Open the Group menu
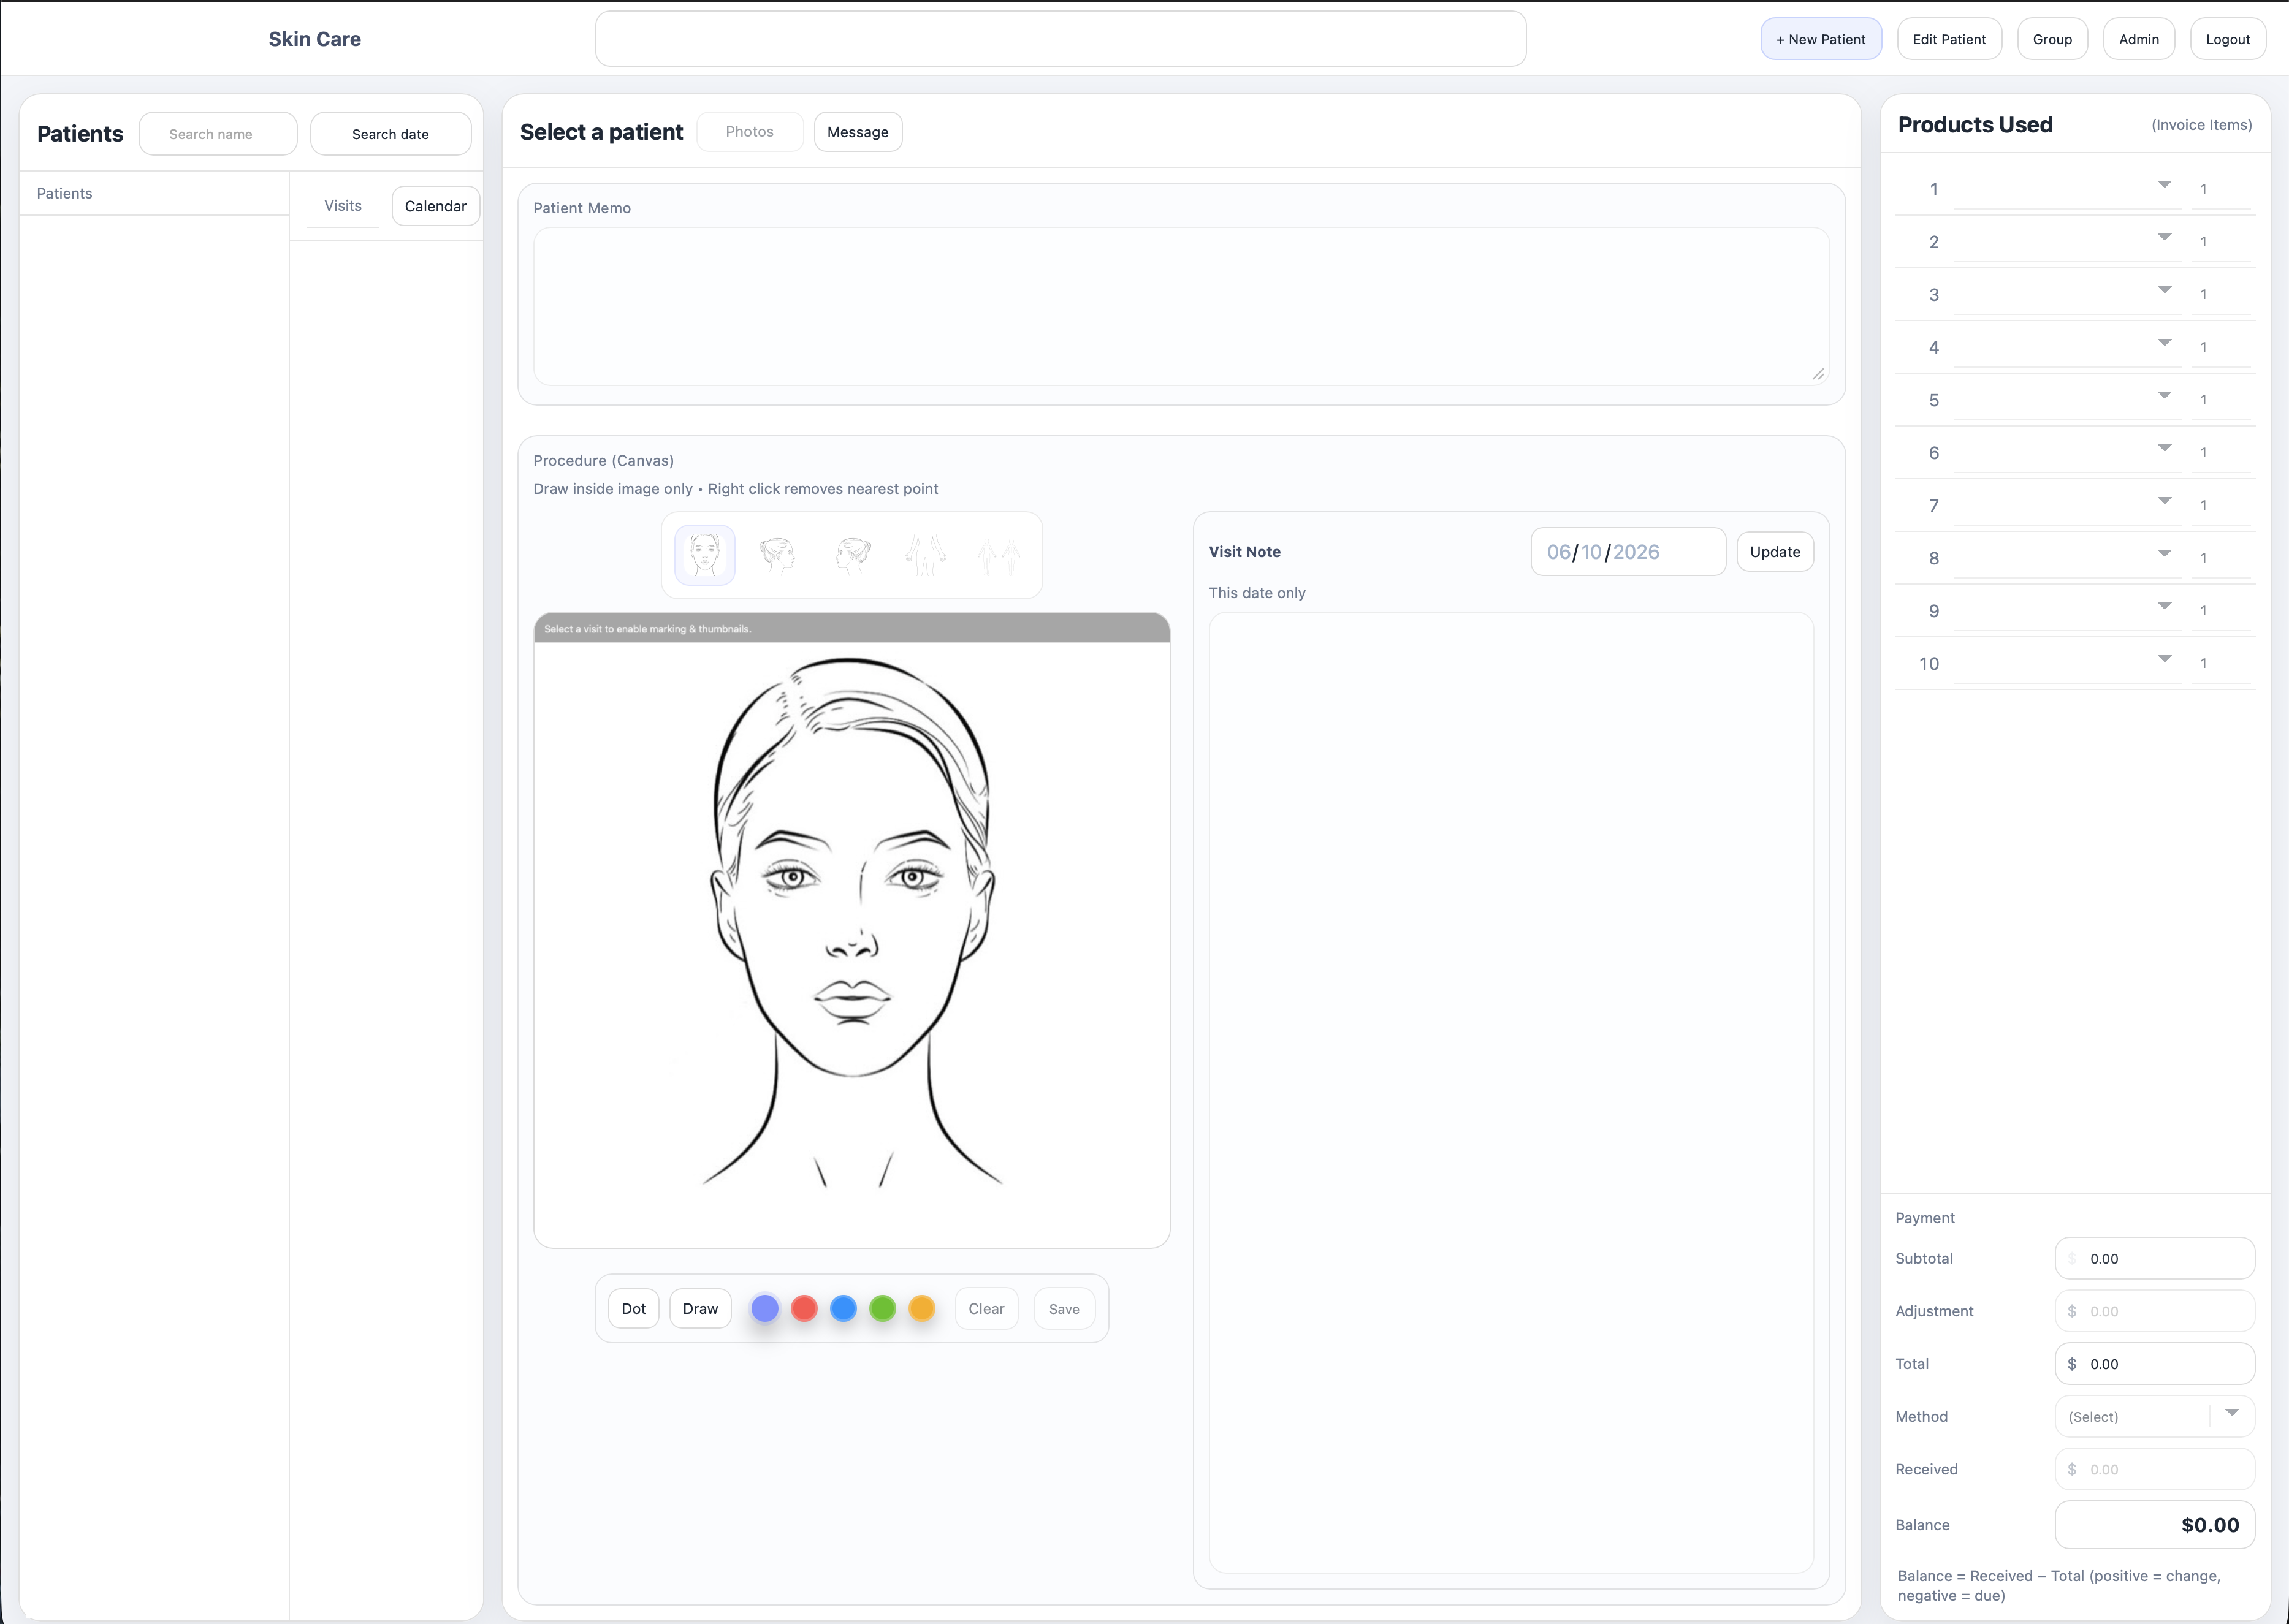 coord(2052,39)
